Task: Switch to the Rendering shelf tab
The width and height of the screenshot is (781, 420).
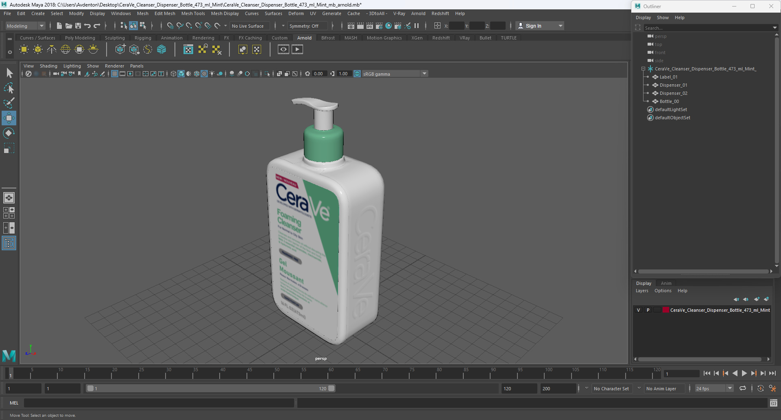Action: [x=203, y=38]
